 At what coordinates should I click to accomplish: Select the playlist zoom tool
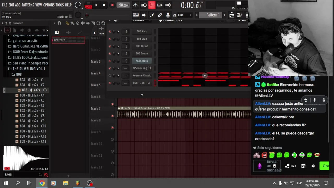103,23
